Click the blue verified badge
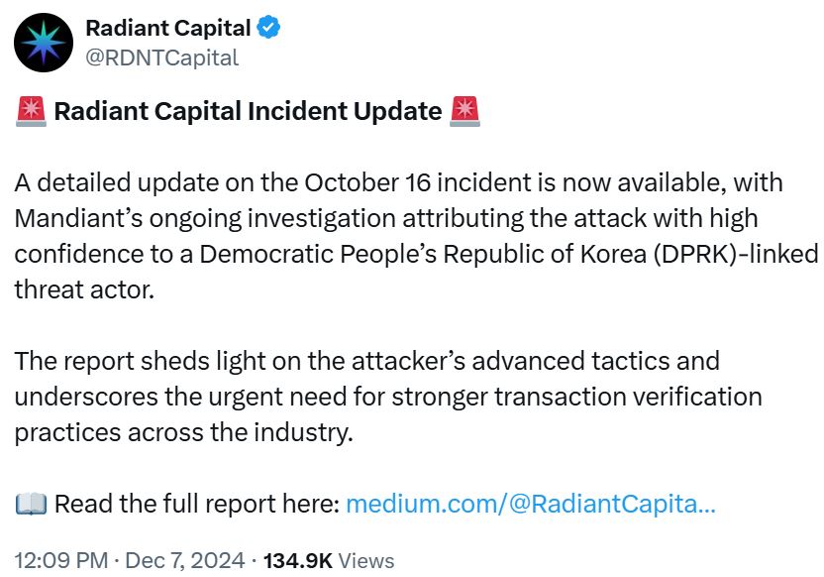 tap(269, 28)
